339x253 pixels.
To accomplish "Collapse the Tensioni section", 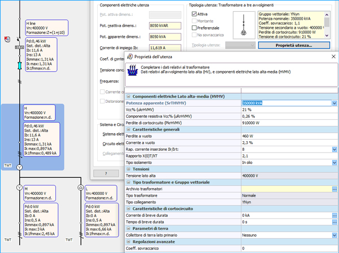I will (x=128, y=169).
